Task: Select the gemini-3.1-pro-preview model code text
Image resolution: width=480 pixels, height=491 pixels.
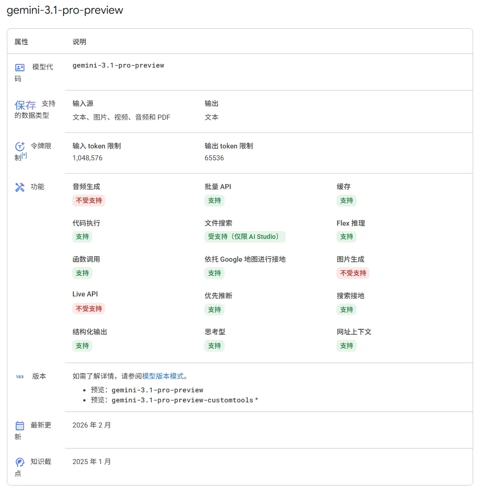Action: click(118, 65)
